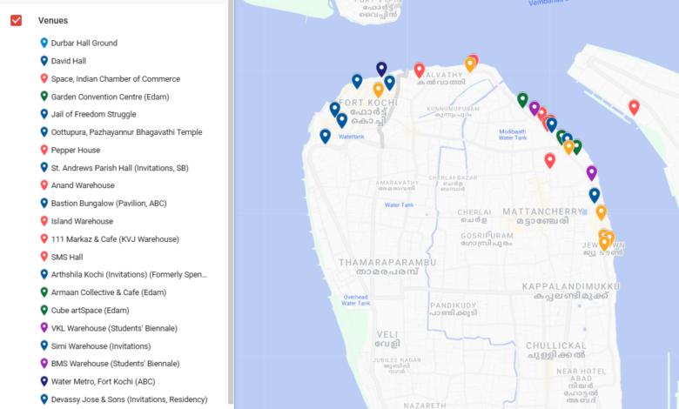679x409 pixels.
Task: Select Space, Indian Chamber of Commerce entry
Action: tap(116, 79)
